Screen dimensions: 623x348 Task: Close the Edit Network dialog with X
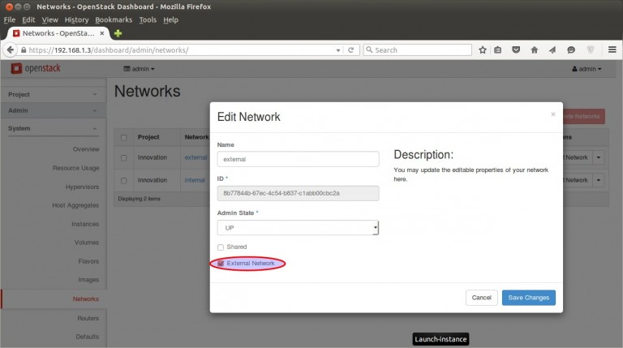[553, 114]
